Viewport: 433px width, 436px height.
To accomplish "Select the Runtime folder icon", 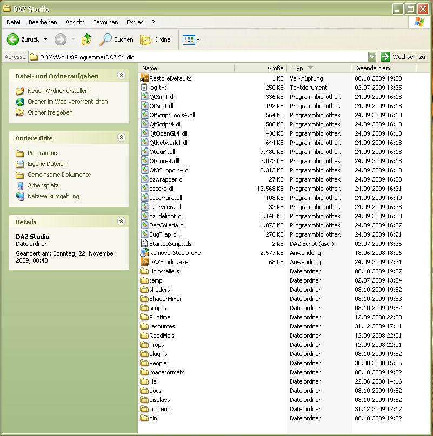I will pos(144,317).
